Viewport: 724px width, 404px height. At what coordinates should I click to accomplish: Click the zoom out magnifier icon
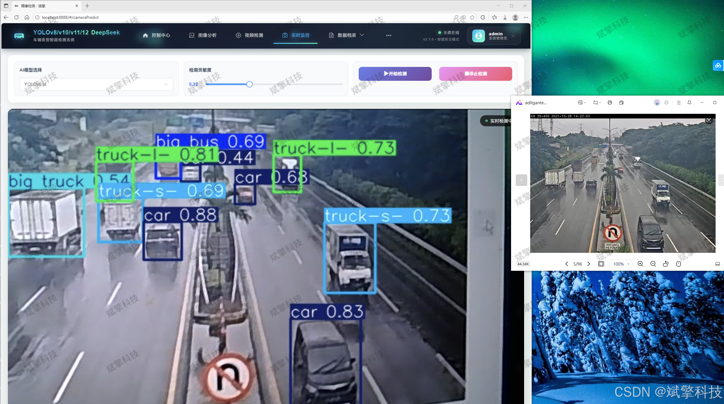pyautogui.click(x=653, y=264)
